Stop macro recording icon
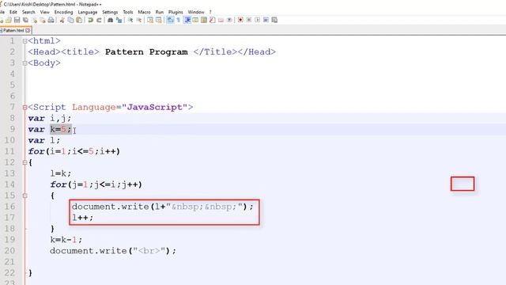Screen dimensions: 506x285 point(249,20)
